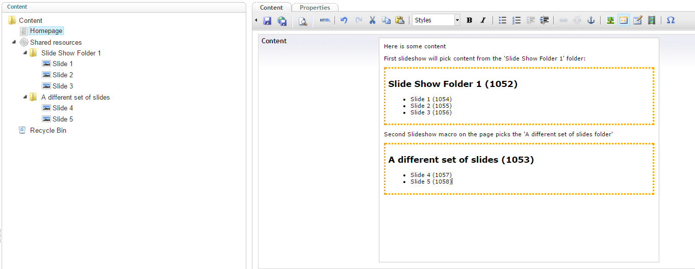Insert an anchor in content
Screen dimensions: 695x269
591,20
